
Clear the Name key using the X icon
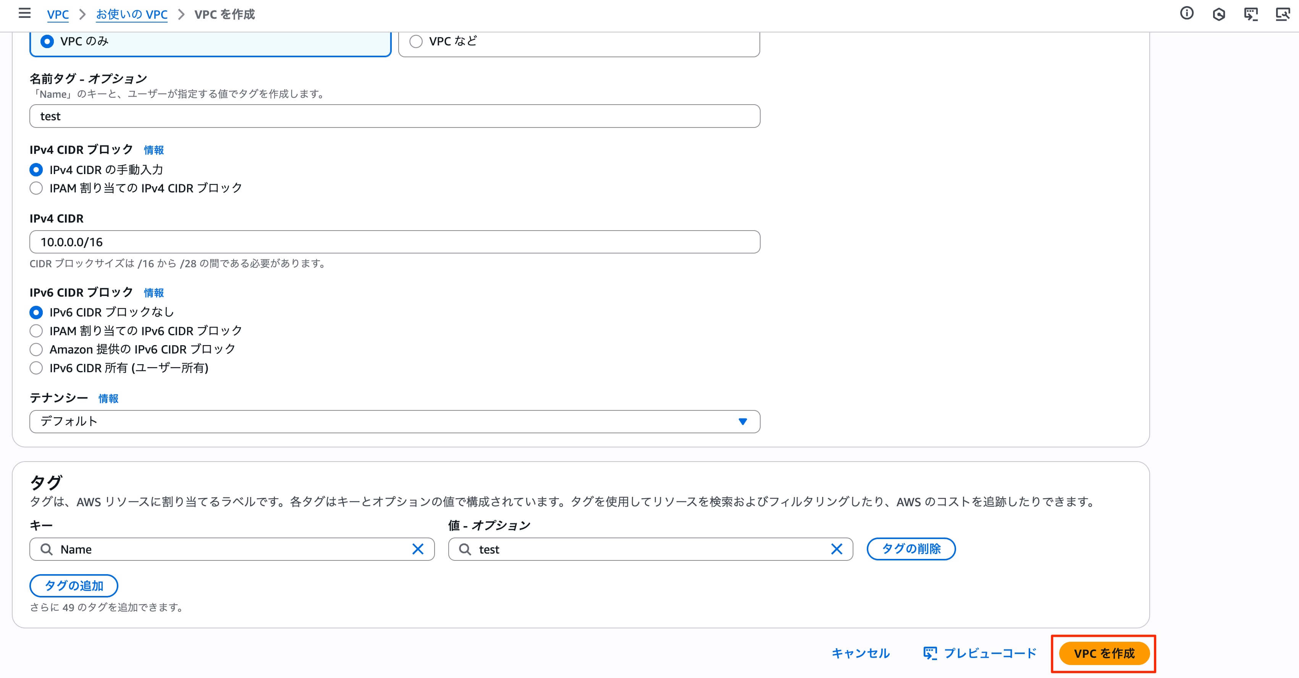click(x=418, y=549)
